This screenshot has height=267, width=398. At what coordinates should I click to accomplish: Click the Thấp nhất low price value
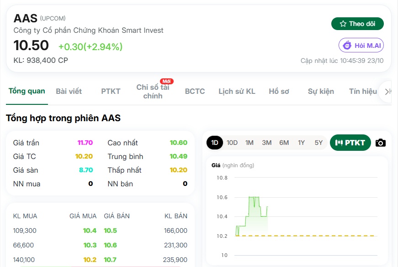179,170
